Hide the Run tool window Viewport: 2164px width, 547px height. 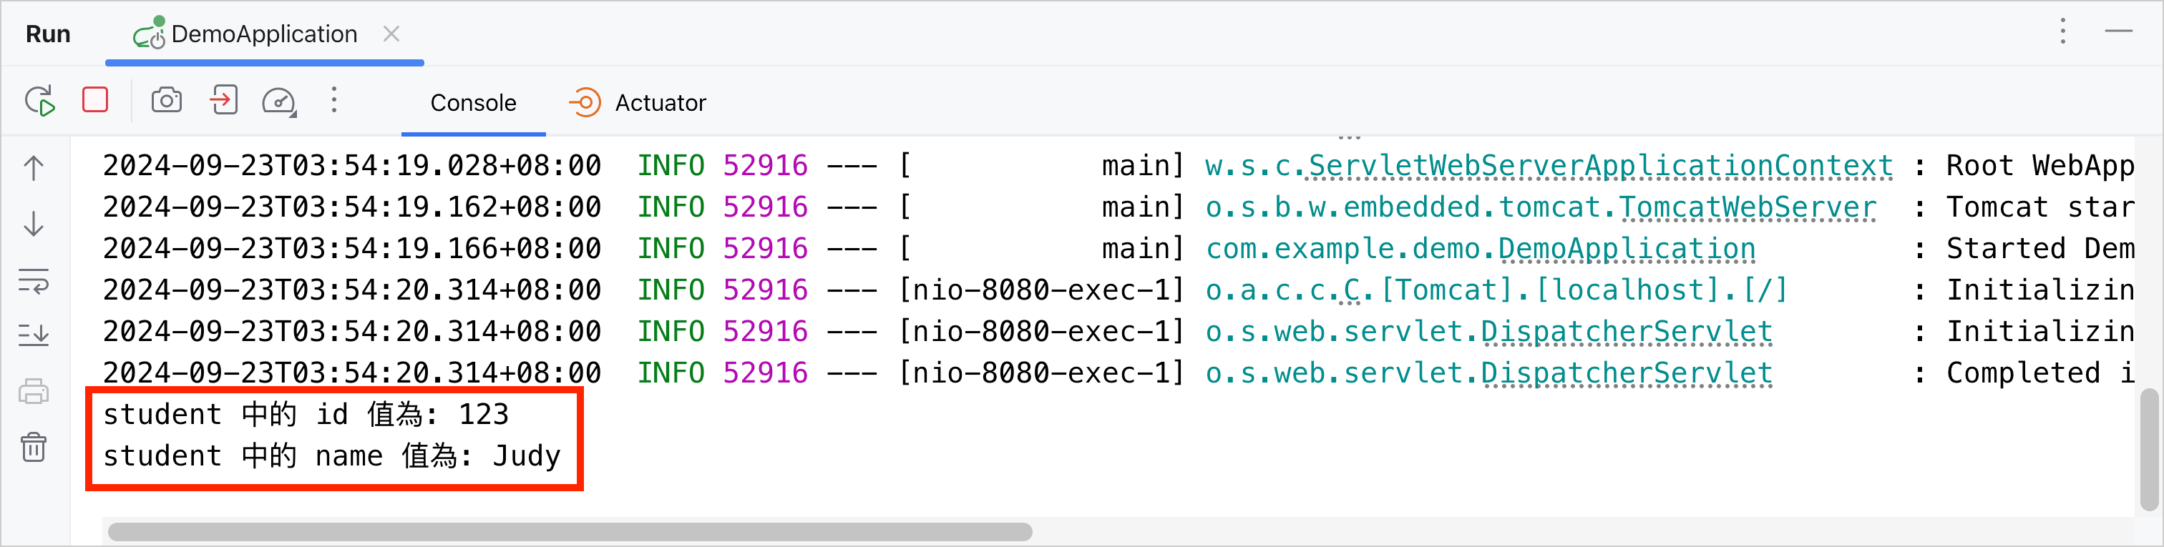point(2119,32)
